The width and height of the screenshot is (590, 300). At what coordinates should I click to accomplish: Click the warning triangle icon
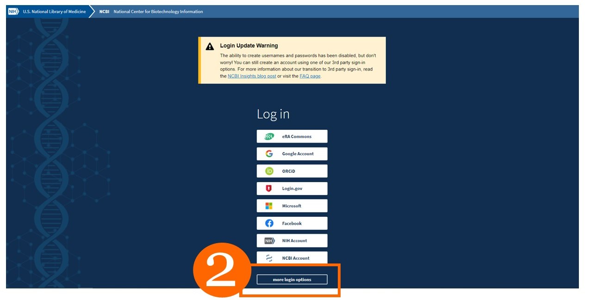pos(209,45)
